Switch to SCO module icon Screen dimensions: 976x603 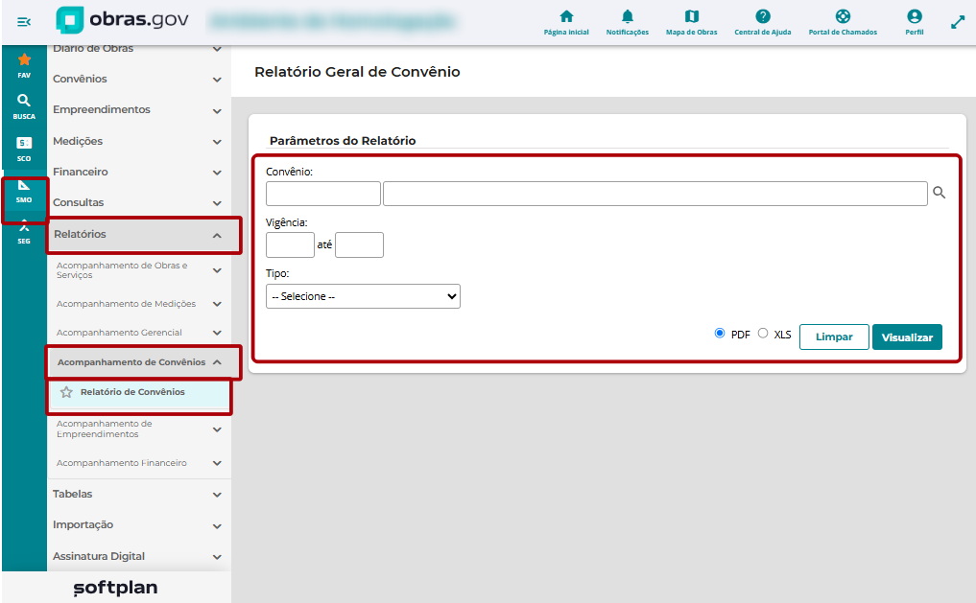[x=24, y=150]
